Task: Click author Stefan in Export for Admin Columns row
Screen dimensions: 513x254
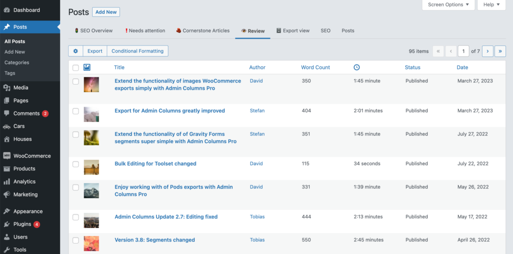Action: pyautogui.click(x=257, y=110)
